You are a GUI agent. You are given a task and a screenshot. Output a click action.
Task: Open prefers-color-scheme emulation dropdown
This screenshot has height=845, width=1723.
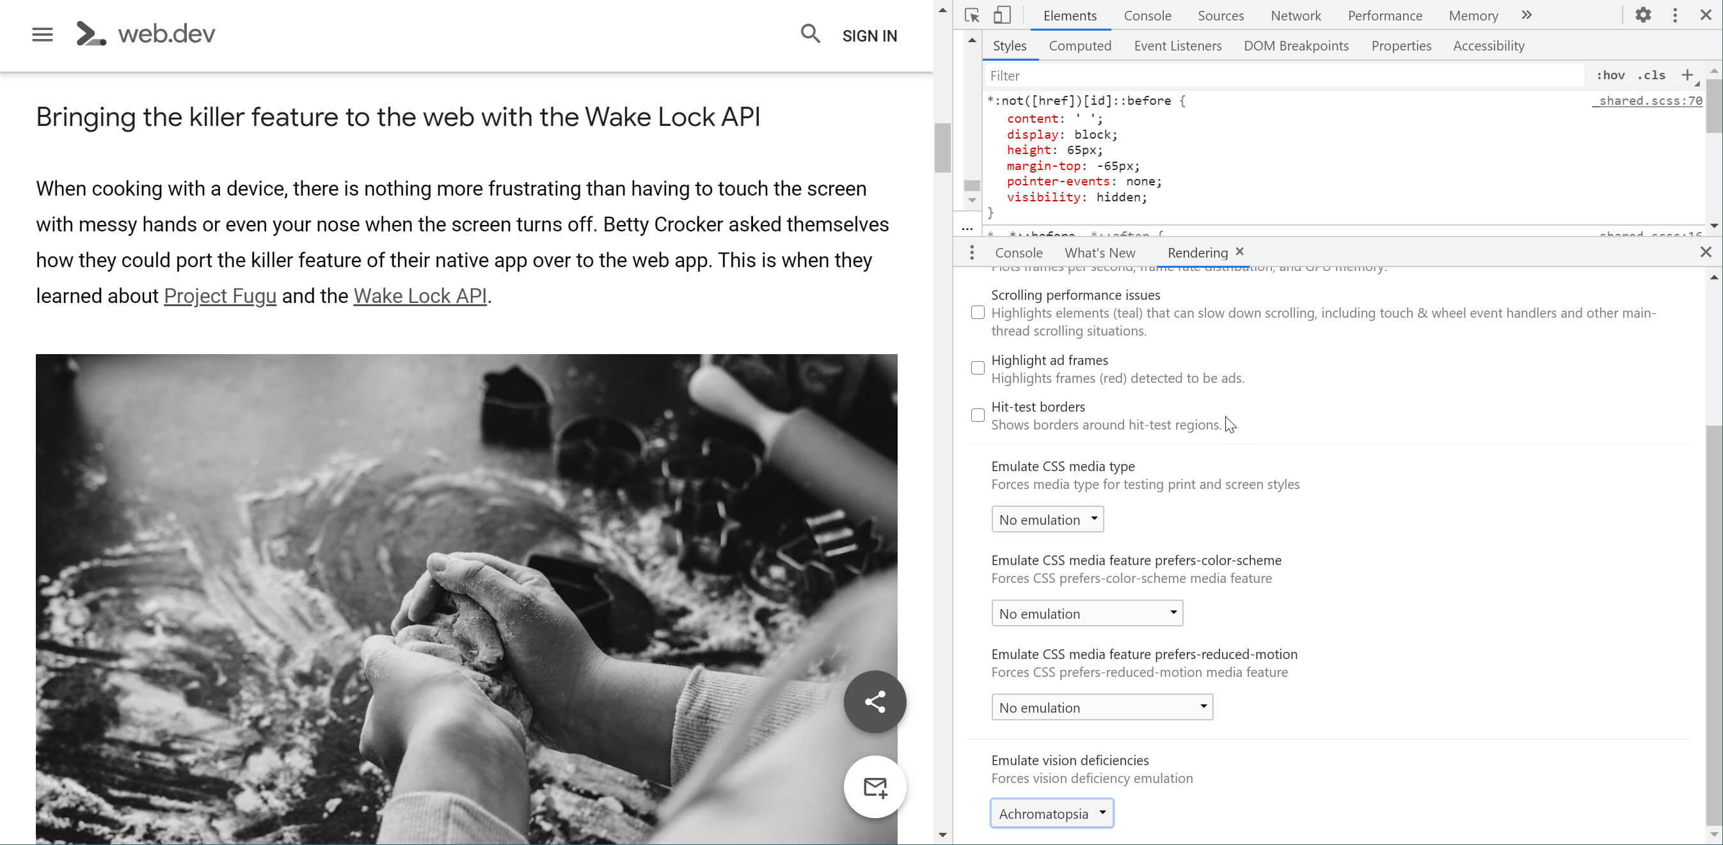pyautogui.click(x=1087, y=612)
